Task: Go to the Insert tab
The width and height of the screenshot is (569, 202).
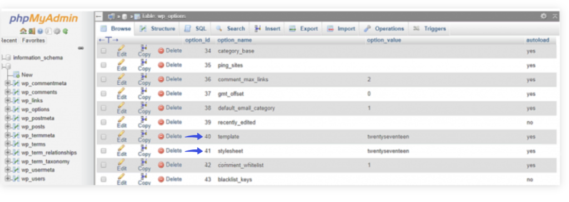Action: 268,29
